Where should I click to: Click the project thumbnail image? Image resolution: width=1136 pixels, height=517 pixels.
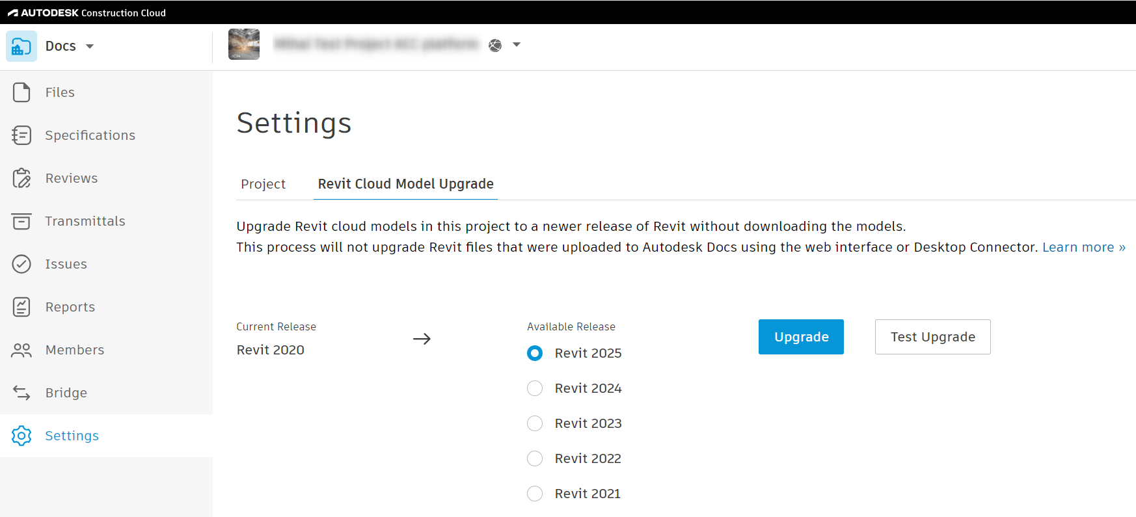click(244, 44)
